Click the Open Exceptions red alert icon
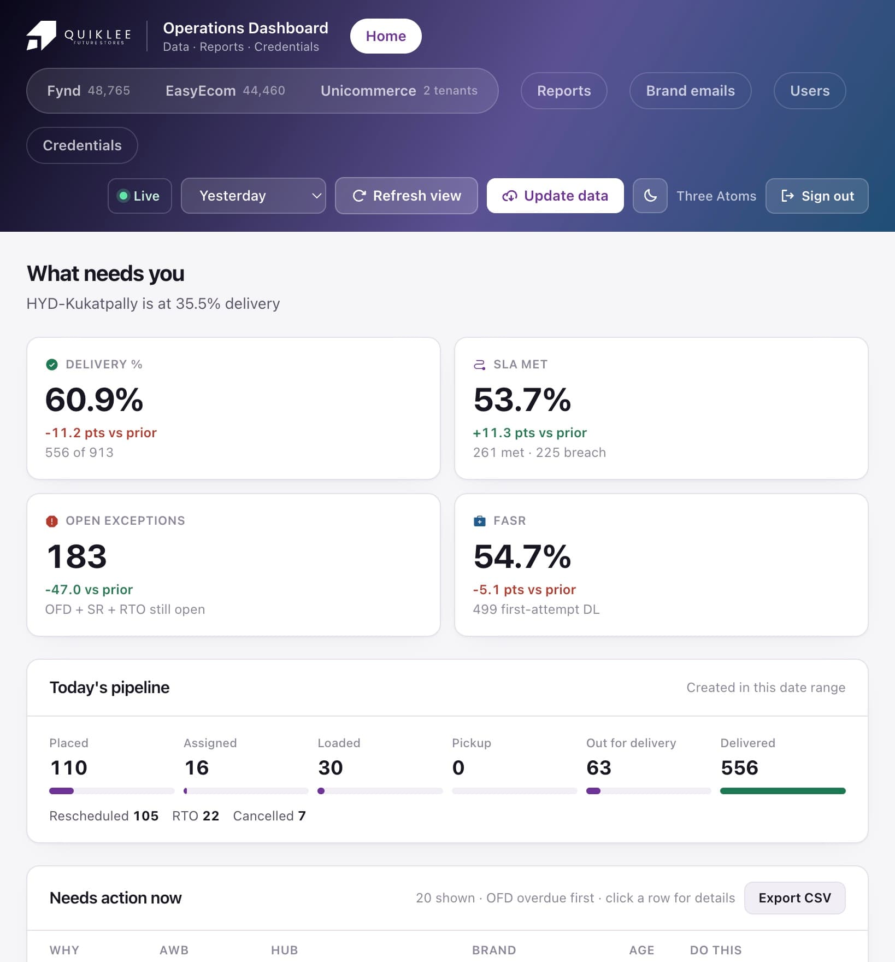 [52, 521]
